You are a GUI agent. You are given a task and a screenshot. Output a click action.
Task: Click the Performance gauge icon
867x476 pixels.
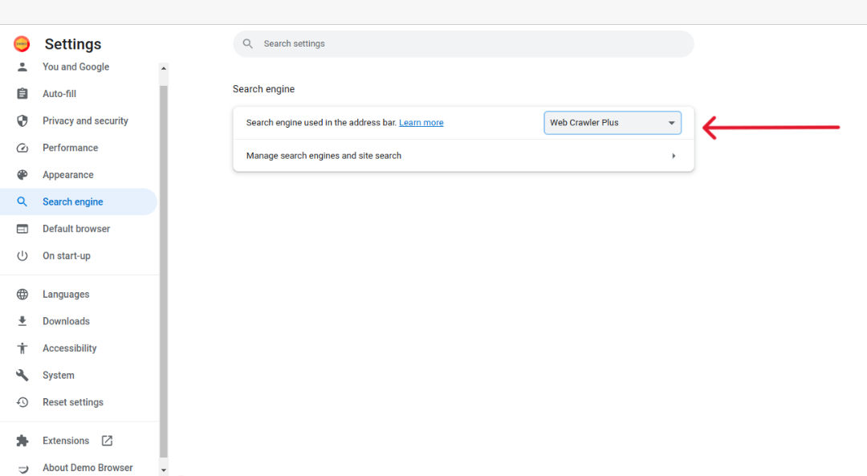tap(22, 148)
